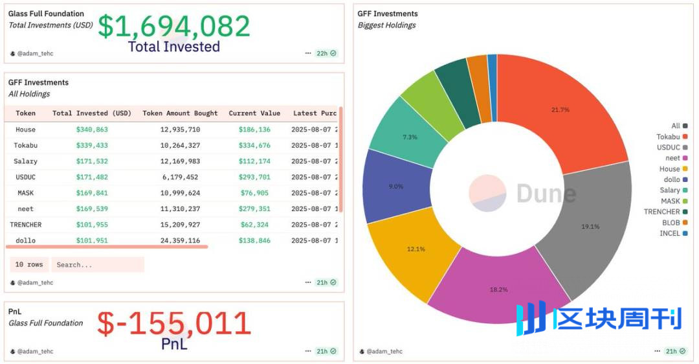Click dollo current value $138,846
699x364 pixels.
pyautogui.click(x=254, y=240)
